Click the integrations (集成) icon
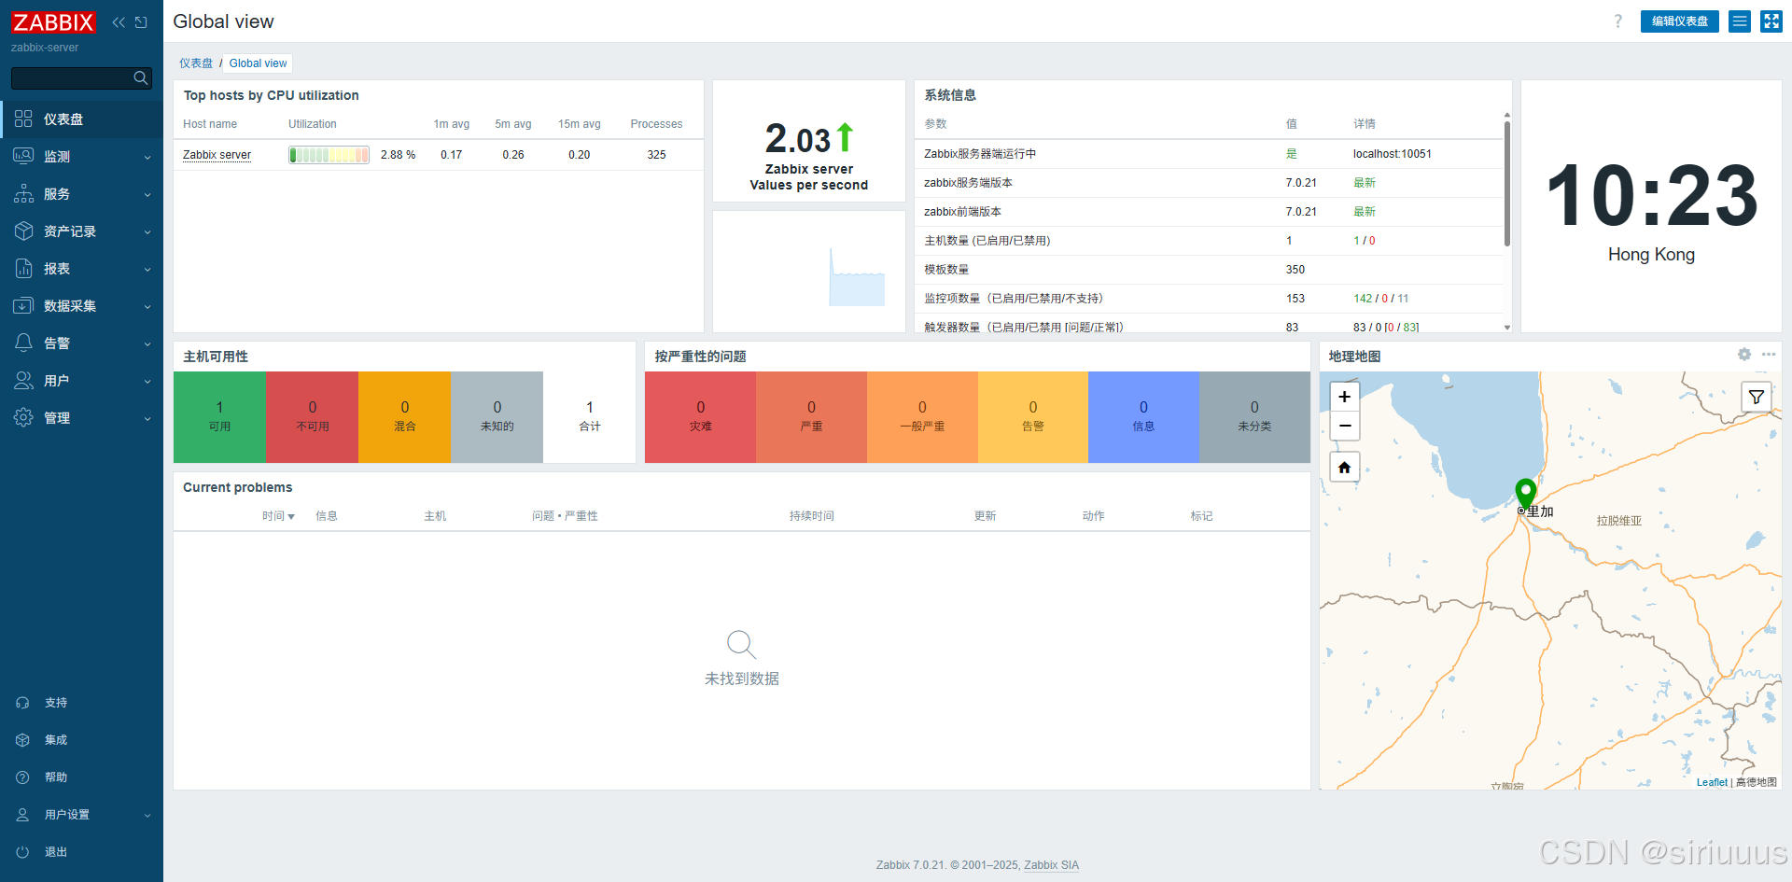 tap(23, 740)
